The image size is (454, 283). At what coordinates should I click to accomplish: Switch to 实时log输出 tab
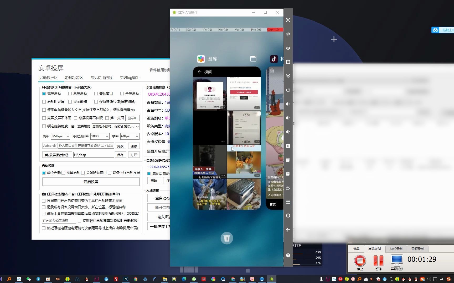(130, 78)
